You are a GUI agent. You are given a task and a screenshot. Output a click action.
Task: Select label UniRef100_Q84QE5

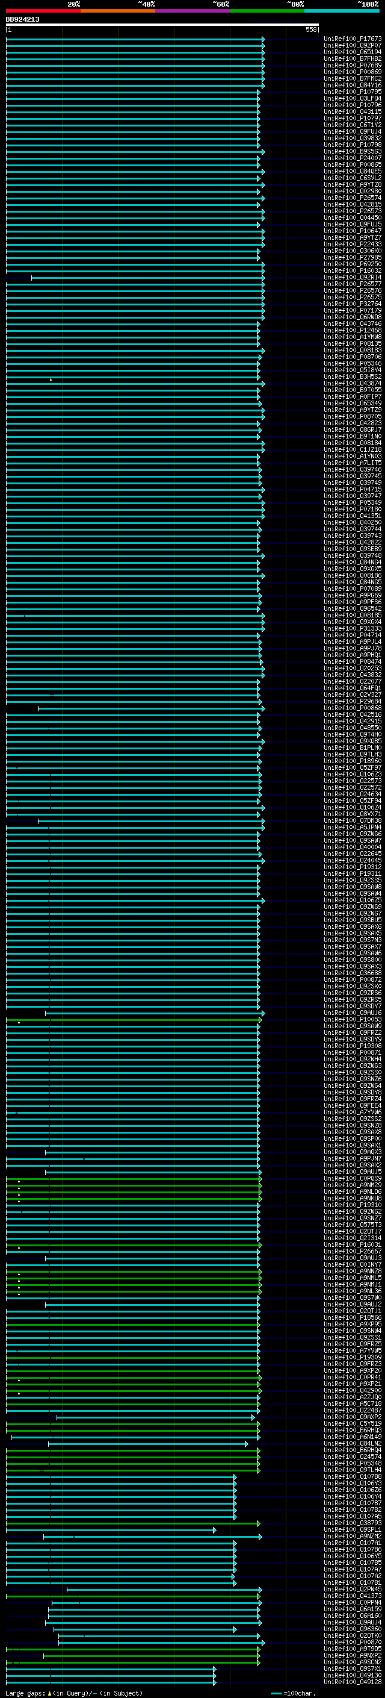click(353, 172)
